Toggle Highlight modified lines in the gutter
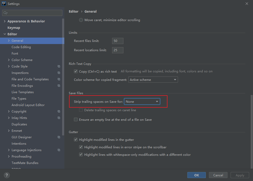 click(x=76, y=140)
